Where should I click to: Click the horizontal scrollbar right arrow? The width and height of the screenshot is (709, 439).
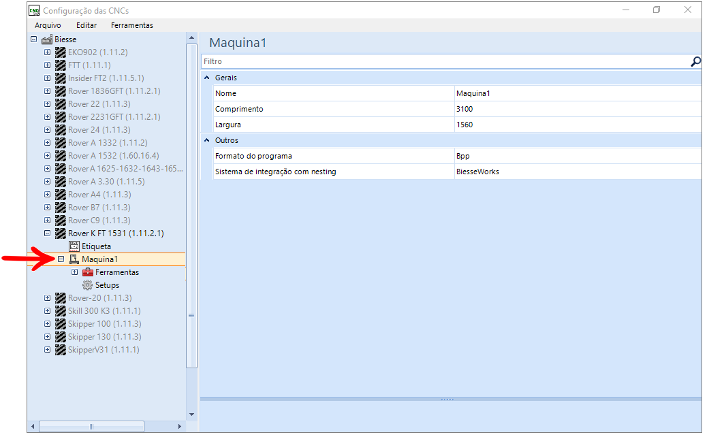(180, 427)
